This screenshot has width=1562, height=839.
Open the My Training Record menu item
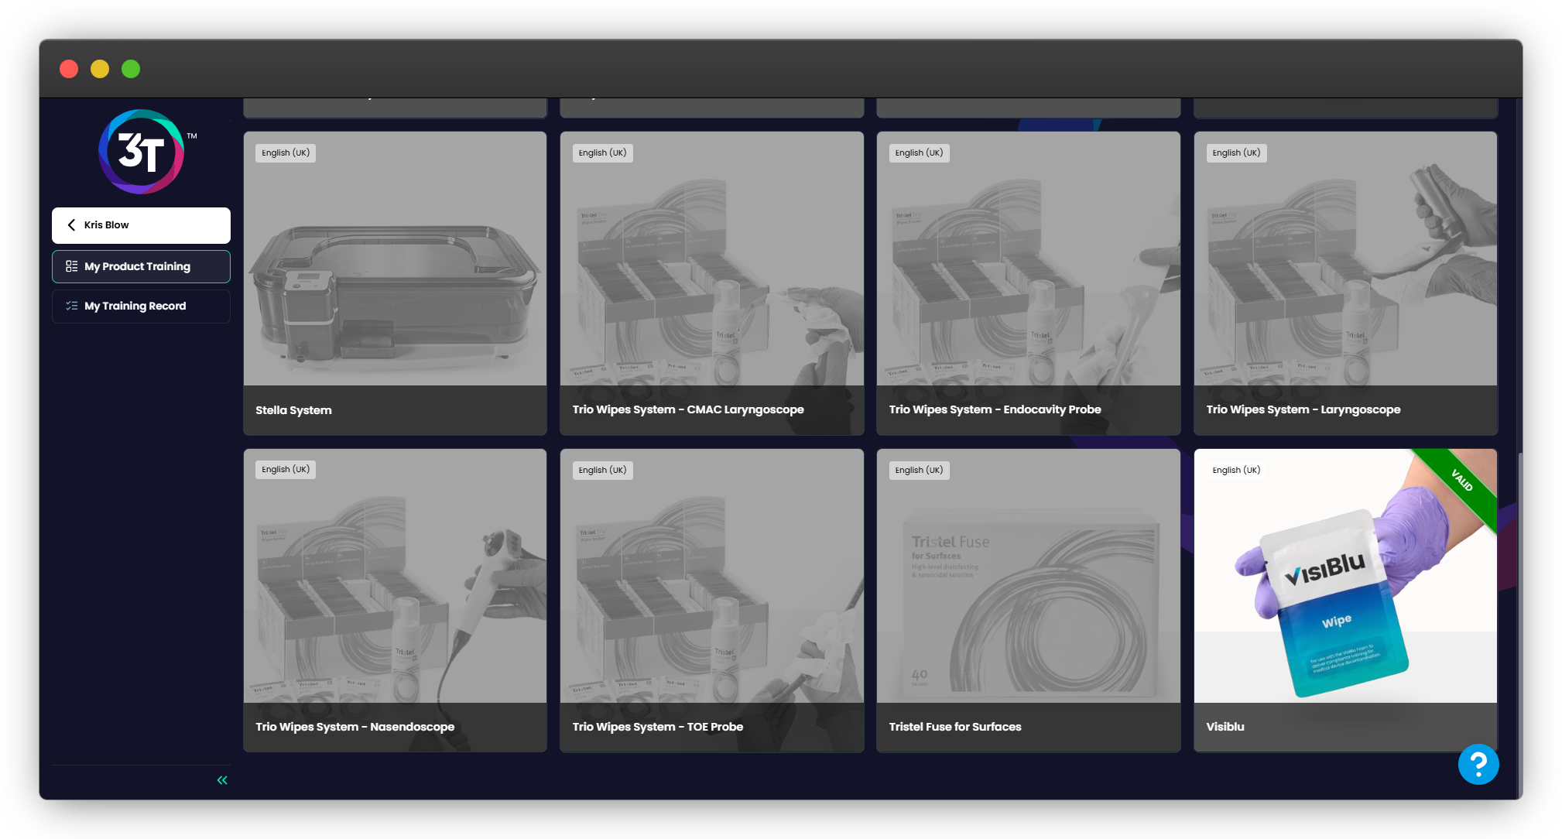coord(141,306)
